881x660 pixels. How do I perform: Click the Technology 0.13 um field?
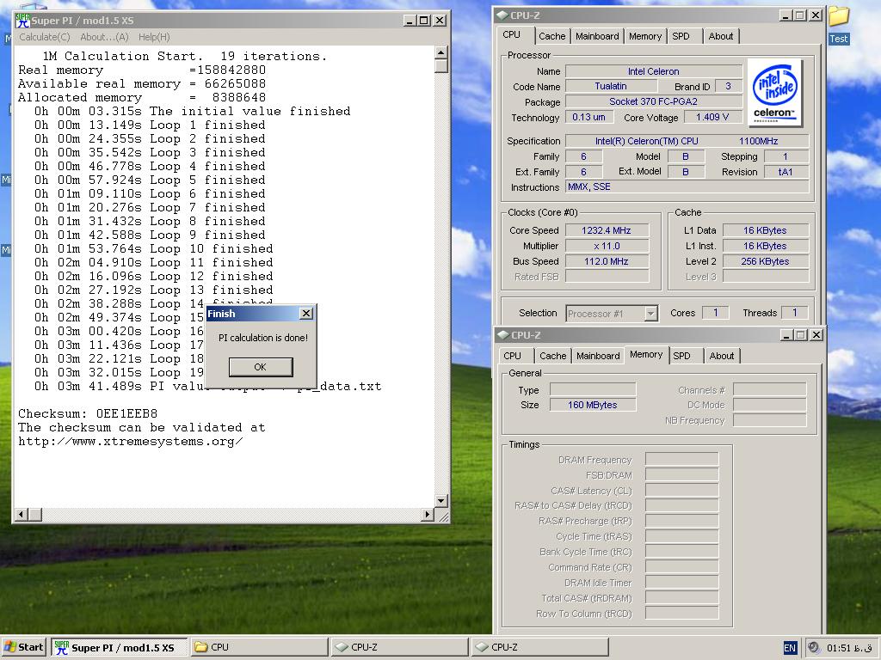coord(588,117)
